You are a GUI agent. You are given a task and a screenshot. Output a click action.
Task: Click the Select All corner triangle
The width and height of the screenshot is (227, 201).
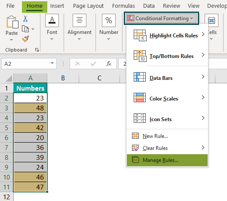coord(9,78)
